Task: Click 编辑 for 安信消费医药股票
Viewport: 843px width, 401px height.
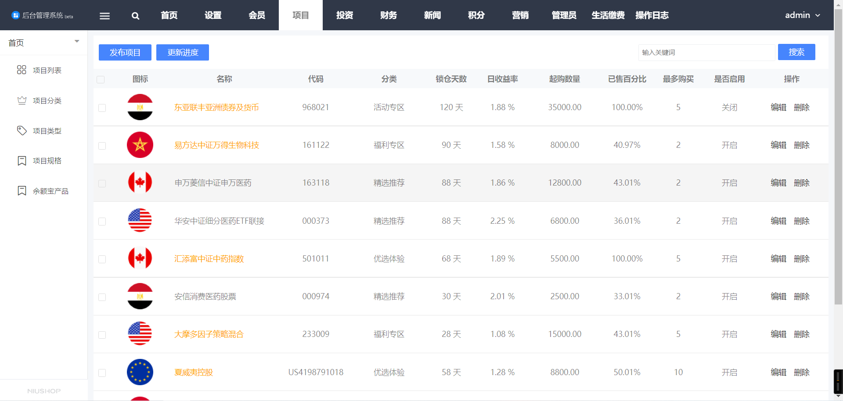Action: point(778,296)
